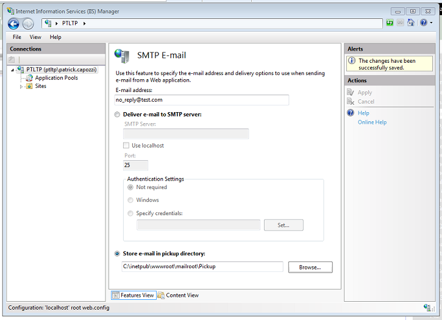Viewport: 442px width, 320px height.
Task: Click the SMTP Server text field
Action: point(186,134)
